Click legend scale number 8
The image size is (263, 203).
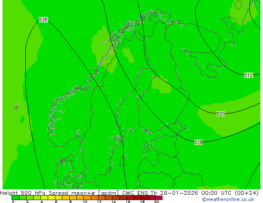(71, 202)
